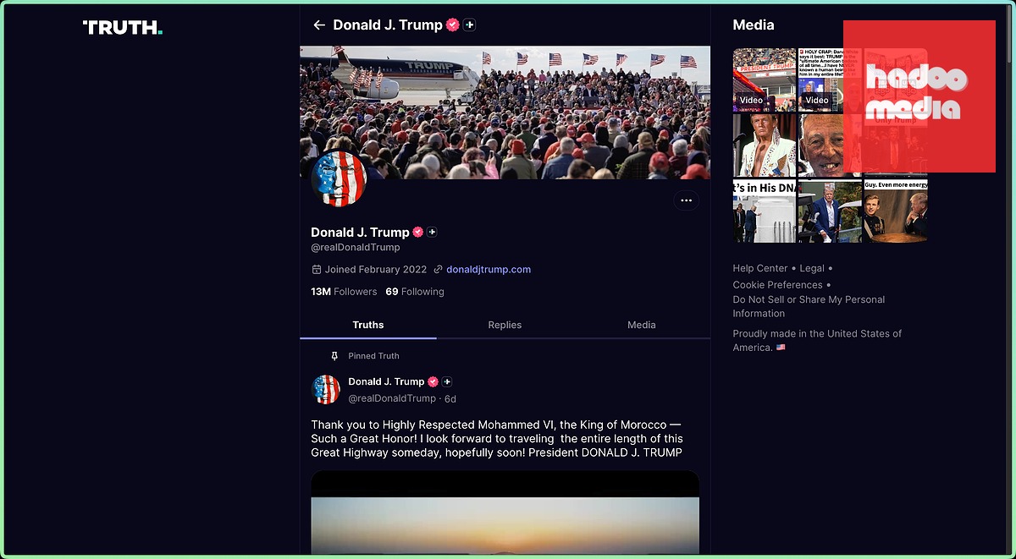
Task: Click the Pinned Truth label
Action: pyautogui.click(x=373, y=356)
